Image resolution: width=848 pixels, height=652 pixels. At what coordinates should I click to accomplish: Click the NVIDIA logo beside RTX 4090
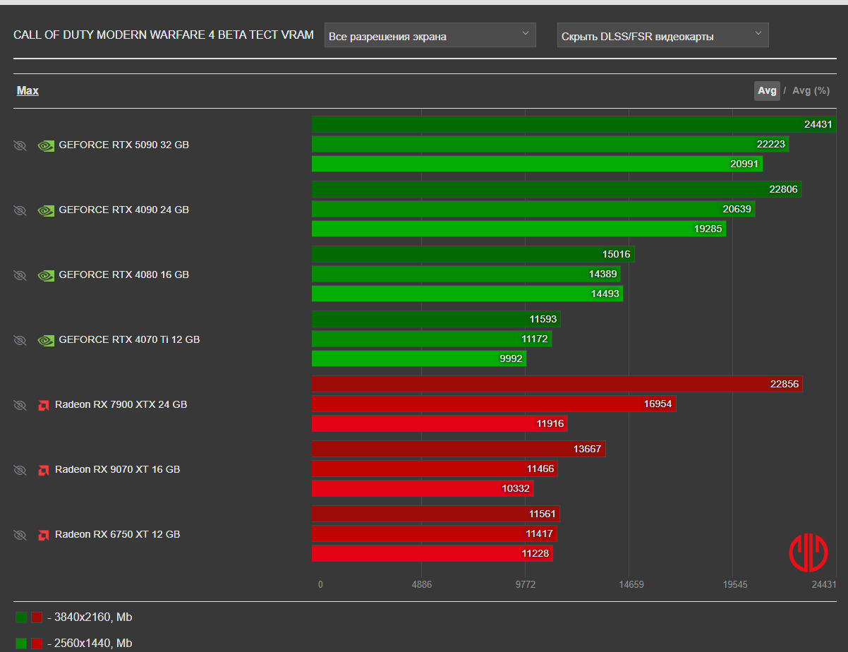coord(46,210)
